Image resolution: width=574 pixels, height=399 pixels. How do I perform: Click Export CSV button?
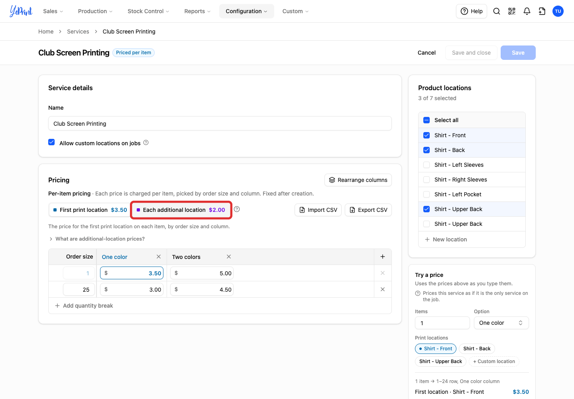pos(368,210)
